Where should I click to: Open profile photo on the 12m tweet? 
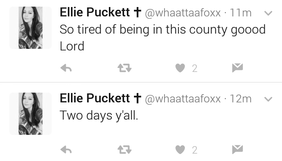31,114
